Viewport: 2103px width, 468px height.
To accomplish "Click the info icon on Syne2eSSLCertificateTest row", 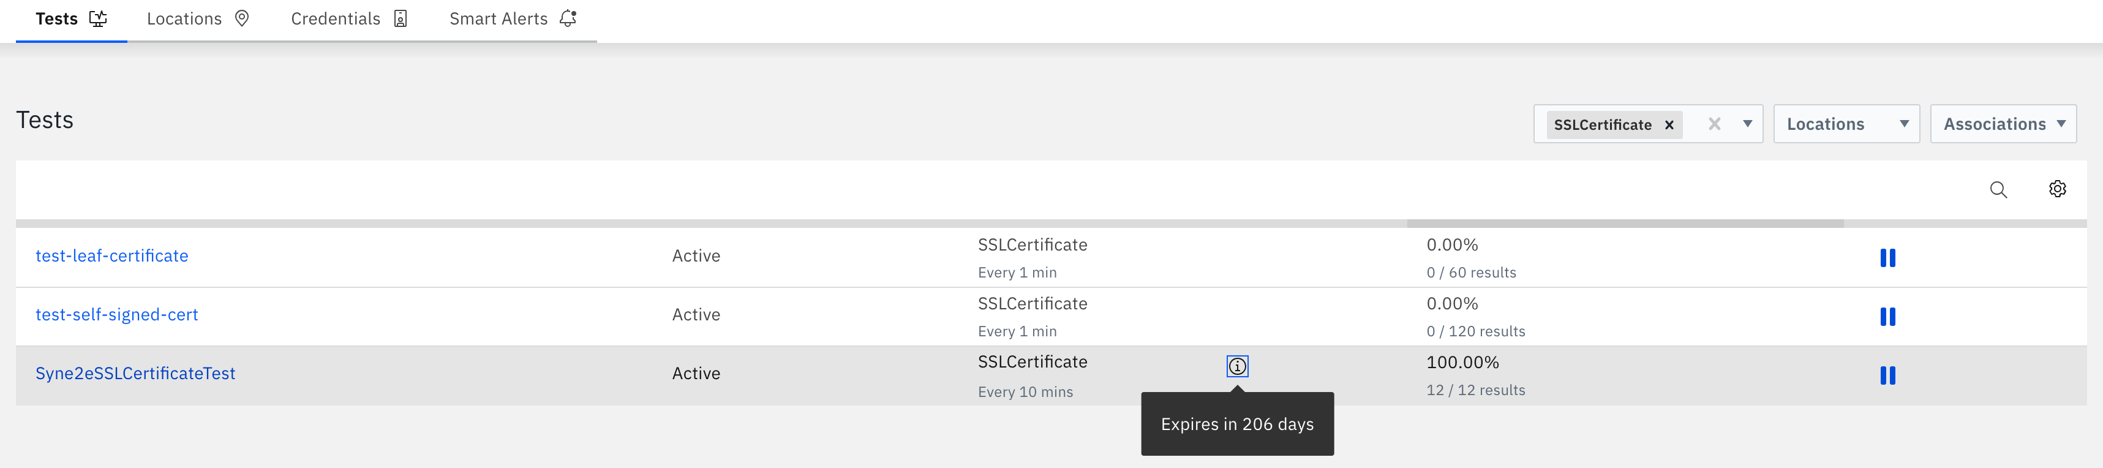I will tap(1237, 367).
